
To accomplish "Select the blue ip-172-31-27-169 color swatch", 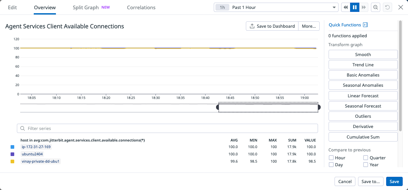I will [13, 147].
